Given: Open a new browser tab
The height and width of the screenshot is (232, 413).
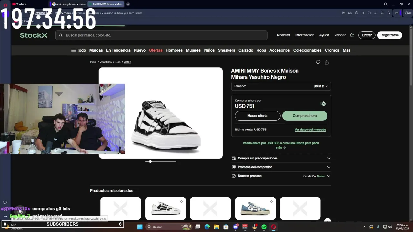Looking at the screenshot, I should coord(128,4).
